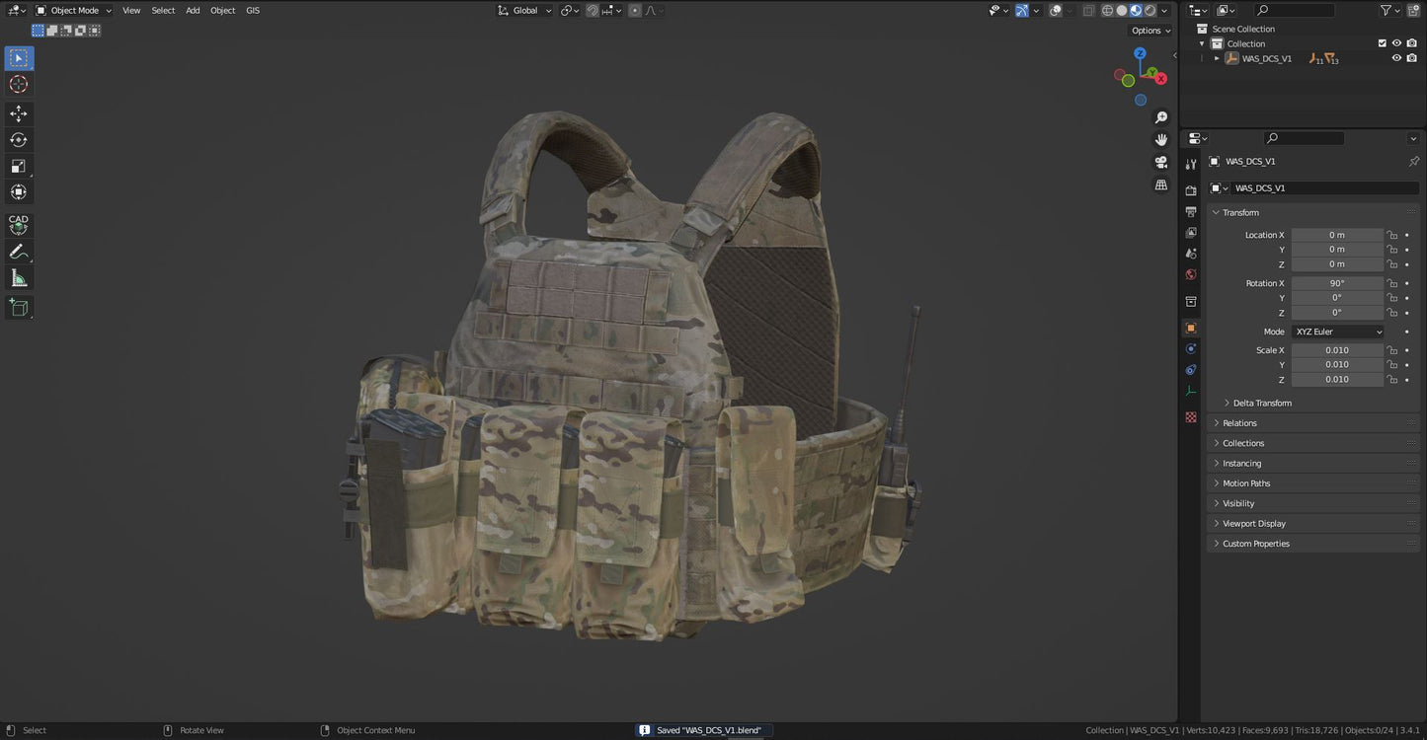
Task: Open the Object menu
Action: click(222, 10)
